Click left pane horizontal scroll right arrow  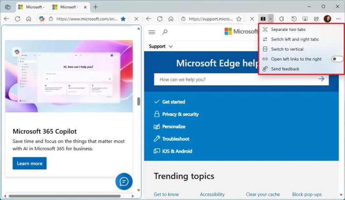click(x=133, y=196)
